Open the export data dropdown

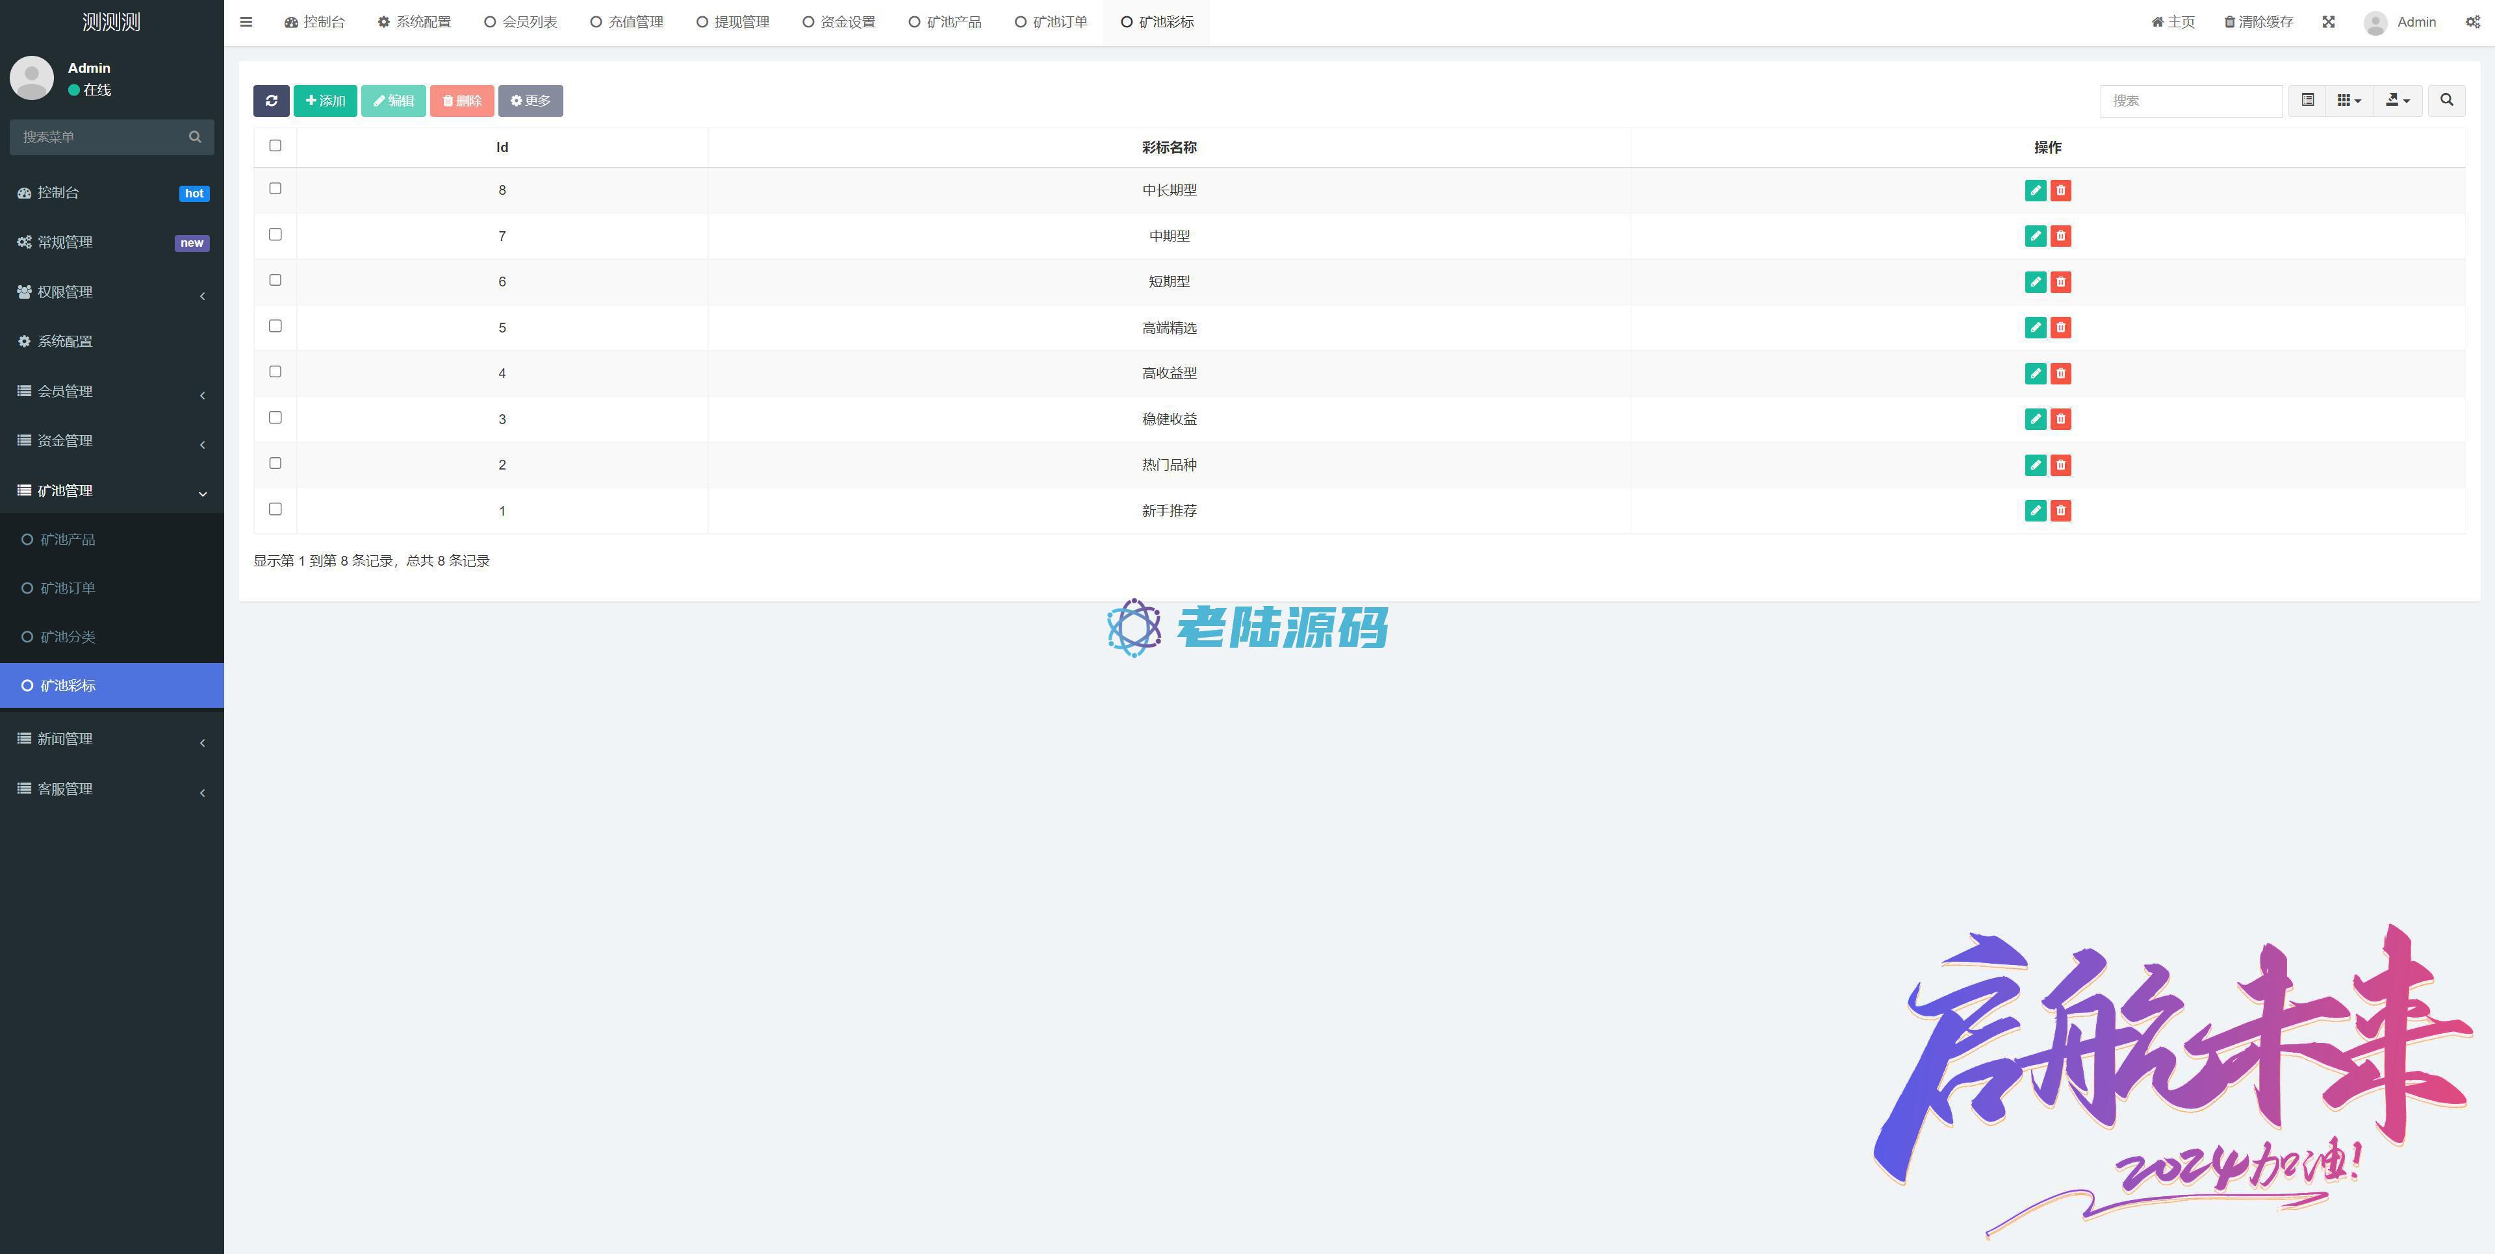2398,101
